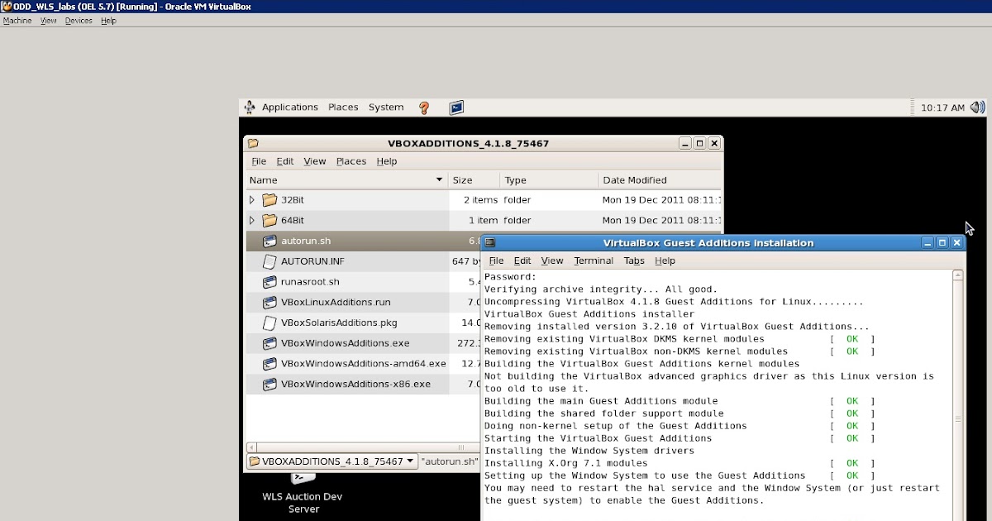The height and width of the screenshot is (521, 992).
Task: Click '1 item' size cell
Action: [483, 221]
